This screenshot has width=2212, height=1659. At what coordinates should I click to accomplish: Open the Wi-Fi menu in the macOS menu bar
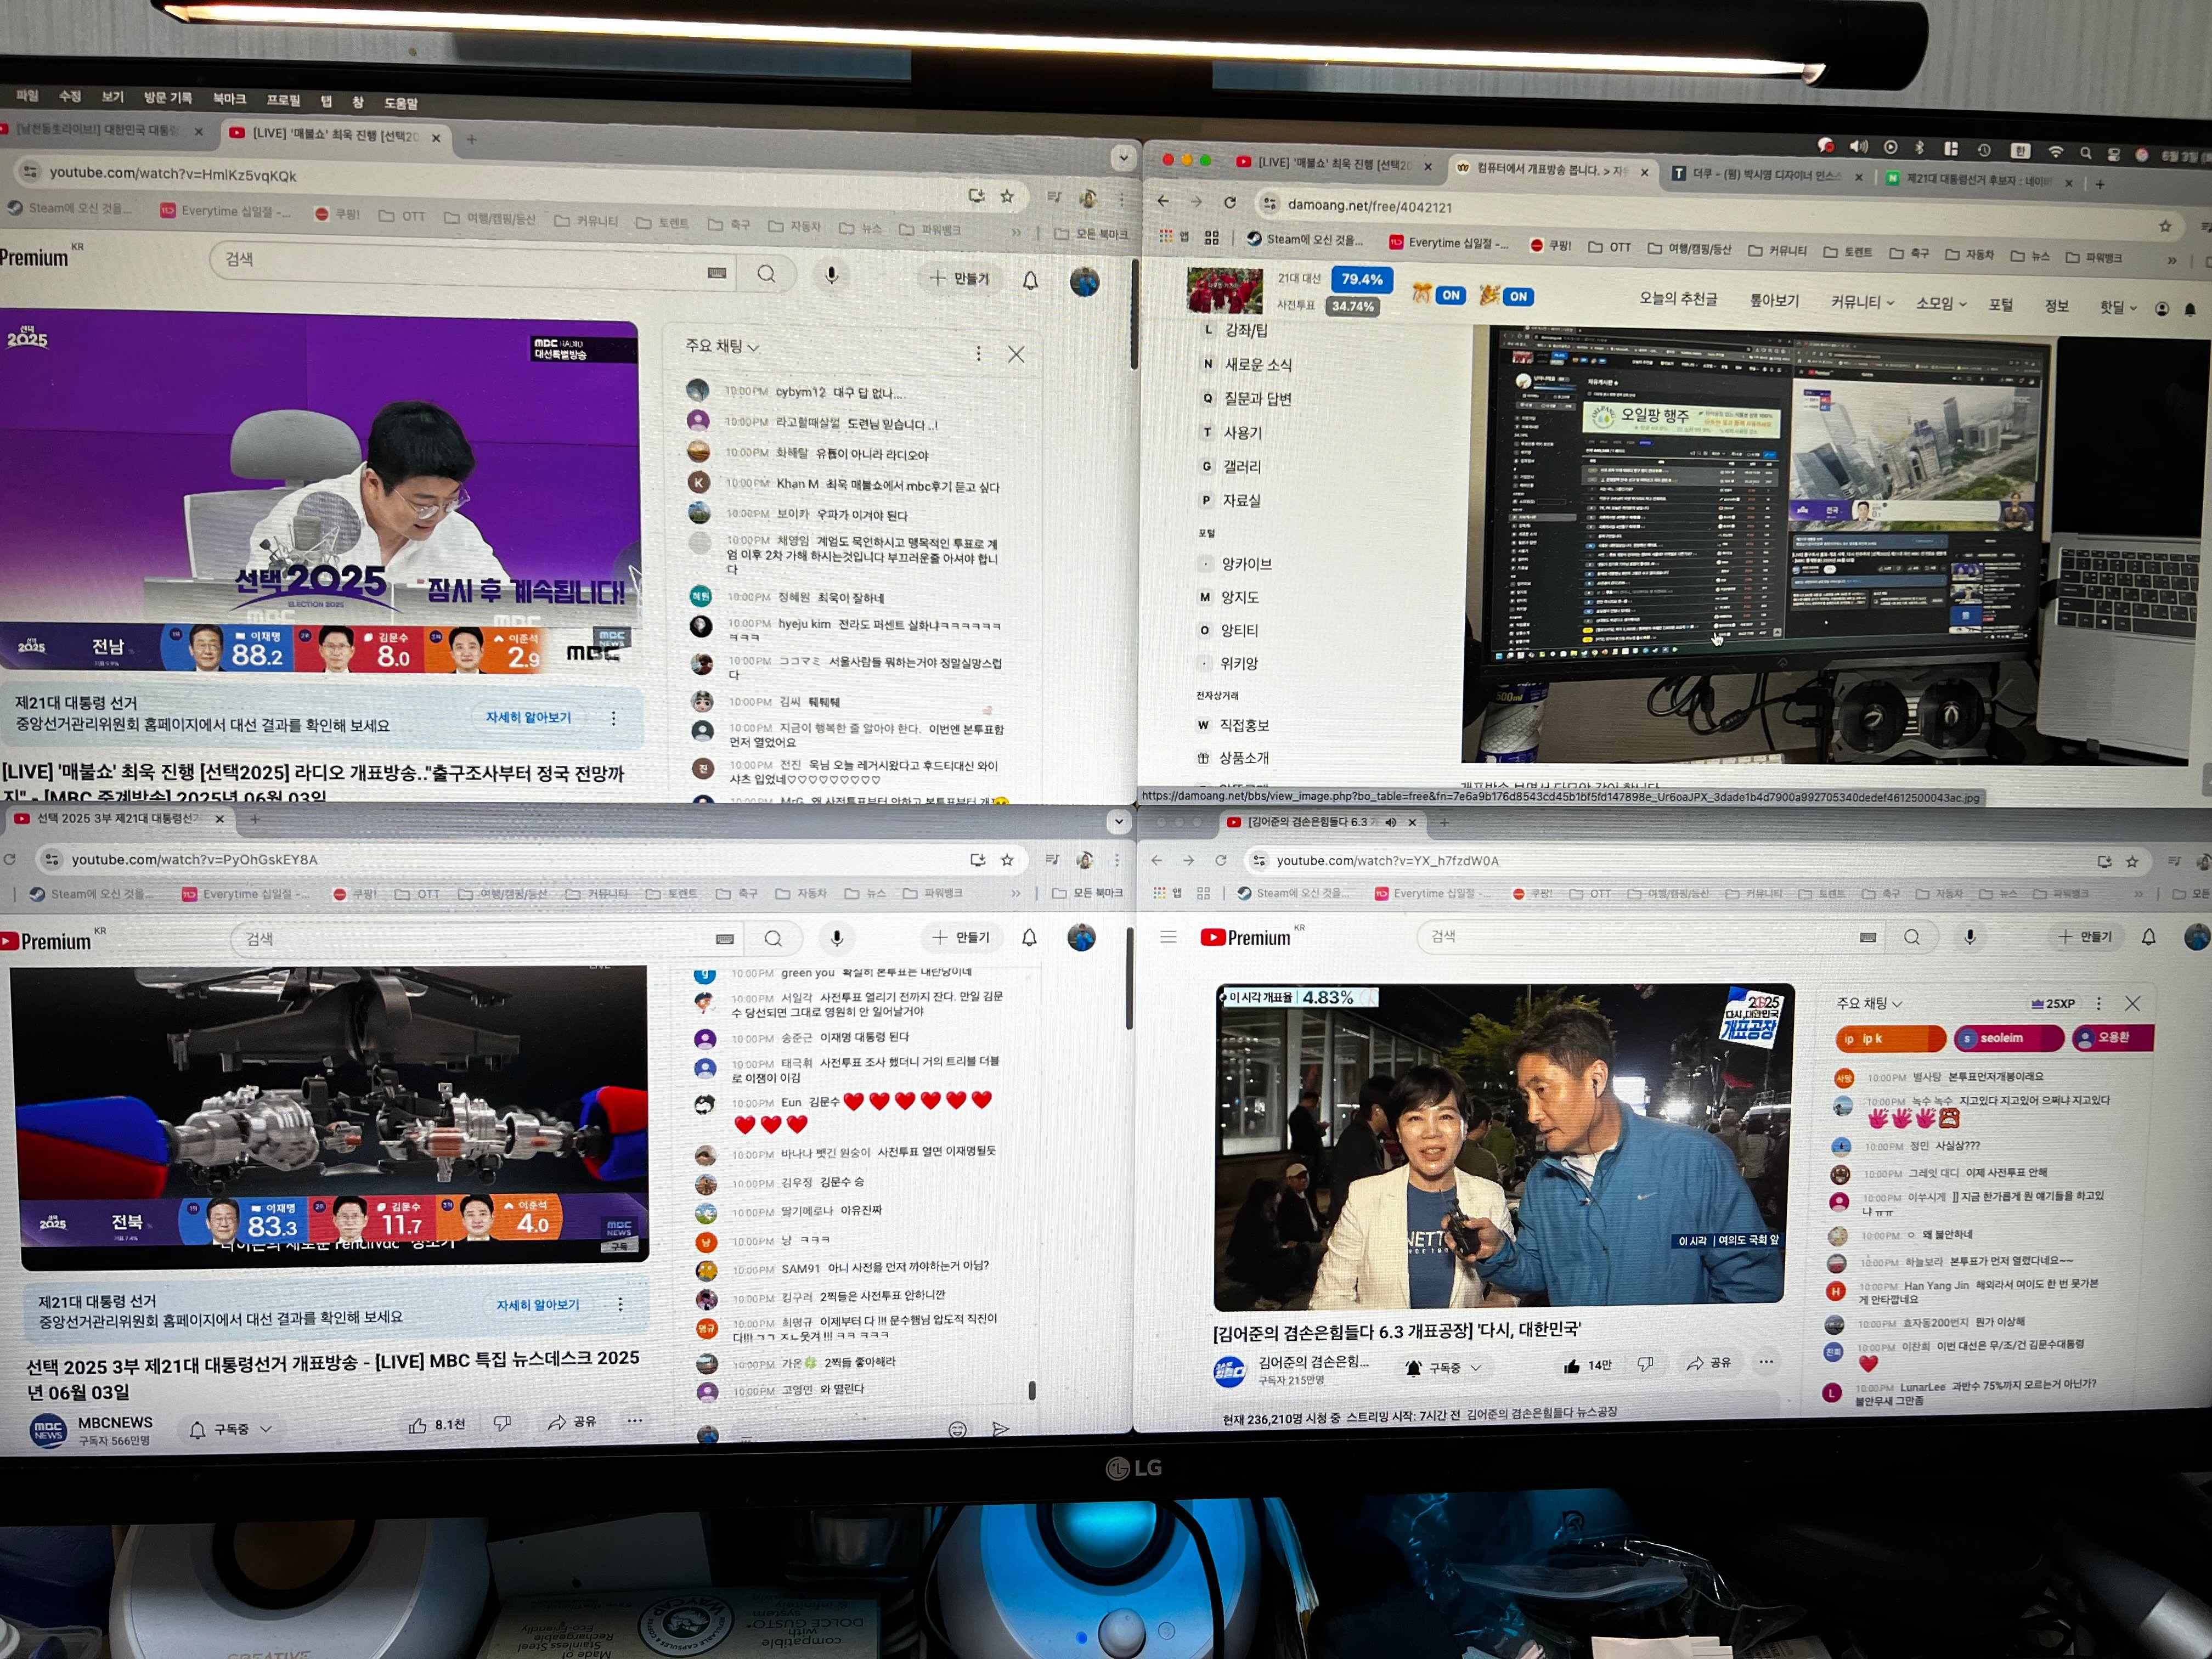2055,152
